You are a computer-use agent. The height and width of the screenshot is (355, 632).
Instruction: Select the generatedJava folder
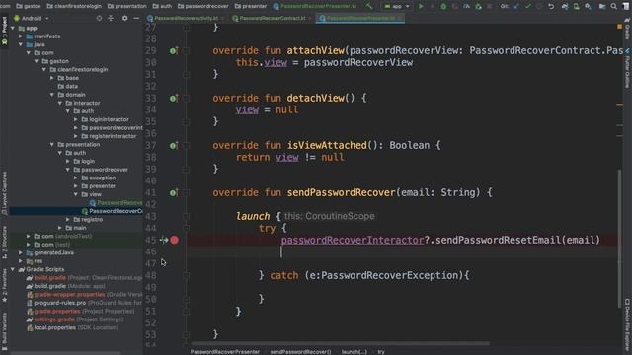(x=53, y=252)
